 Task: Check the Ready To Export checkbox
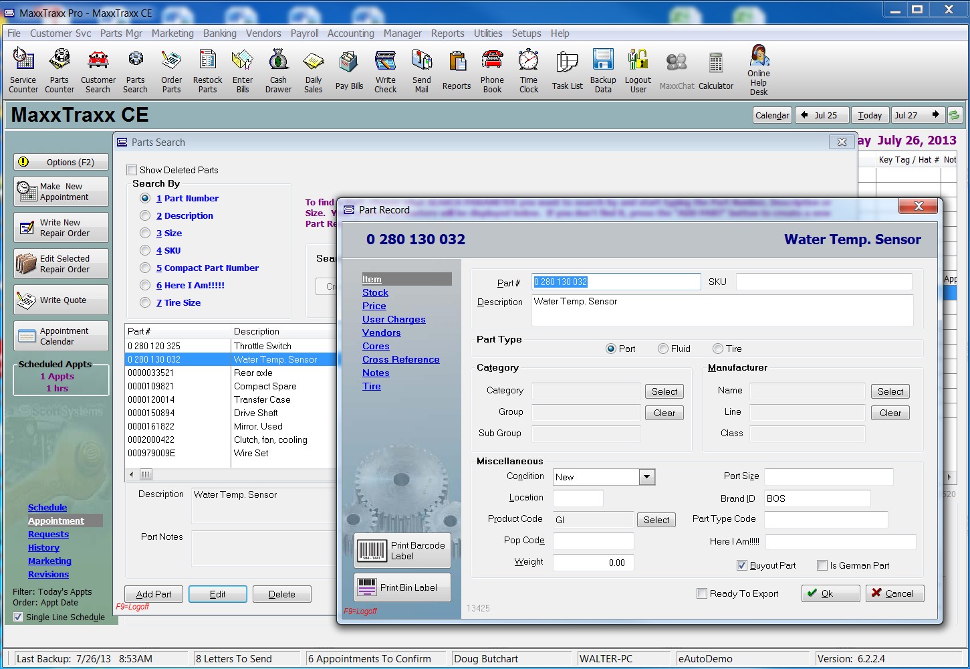[702, 593]
